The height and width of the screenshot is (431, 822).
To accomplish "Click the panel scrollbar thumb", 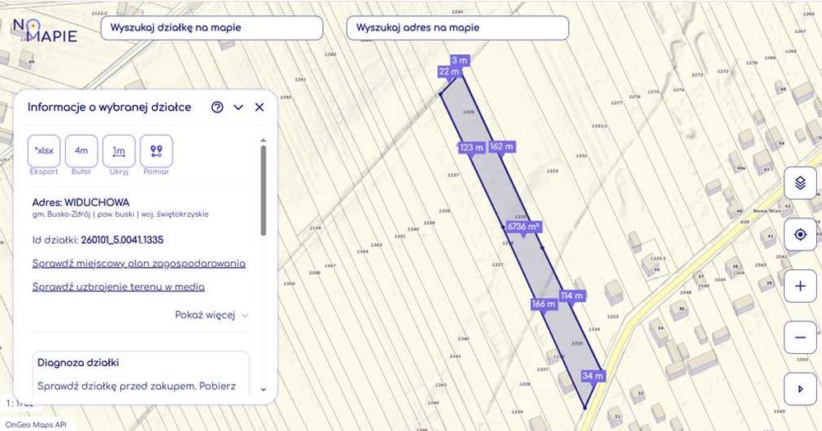I will pyautogui.click(x=263, y=190).
